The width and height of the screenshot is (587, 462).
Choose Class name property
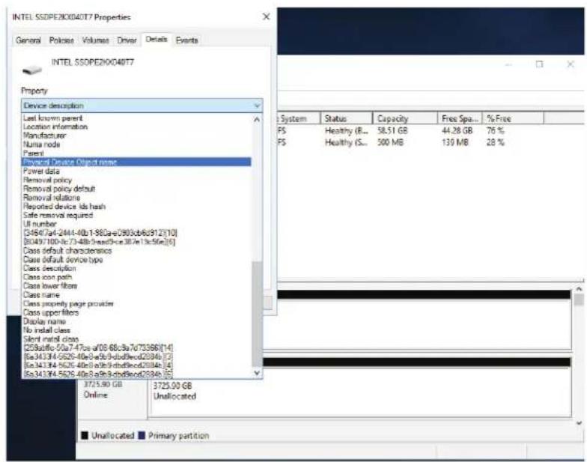(136, 295)
